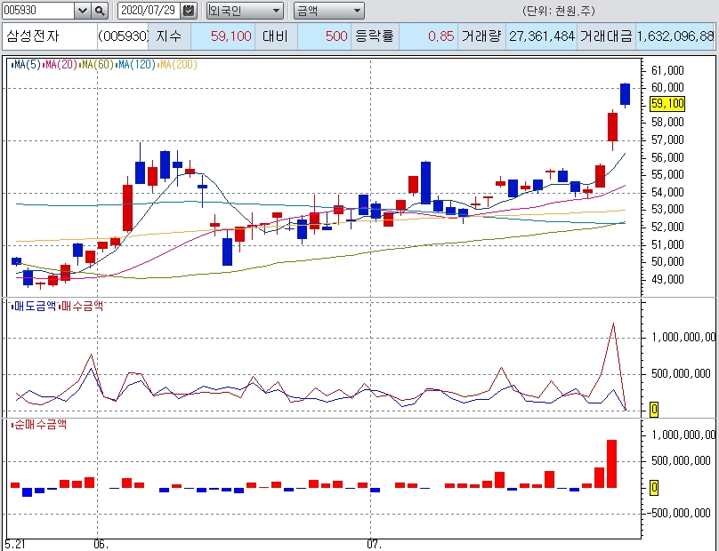The image size is (719, 551).
Task: Click the 매도금액 sell amount legend
Action: 34,305
